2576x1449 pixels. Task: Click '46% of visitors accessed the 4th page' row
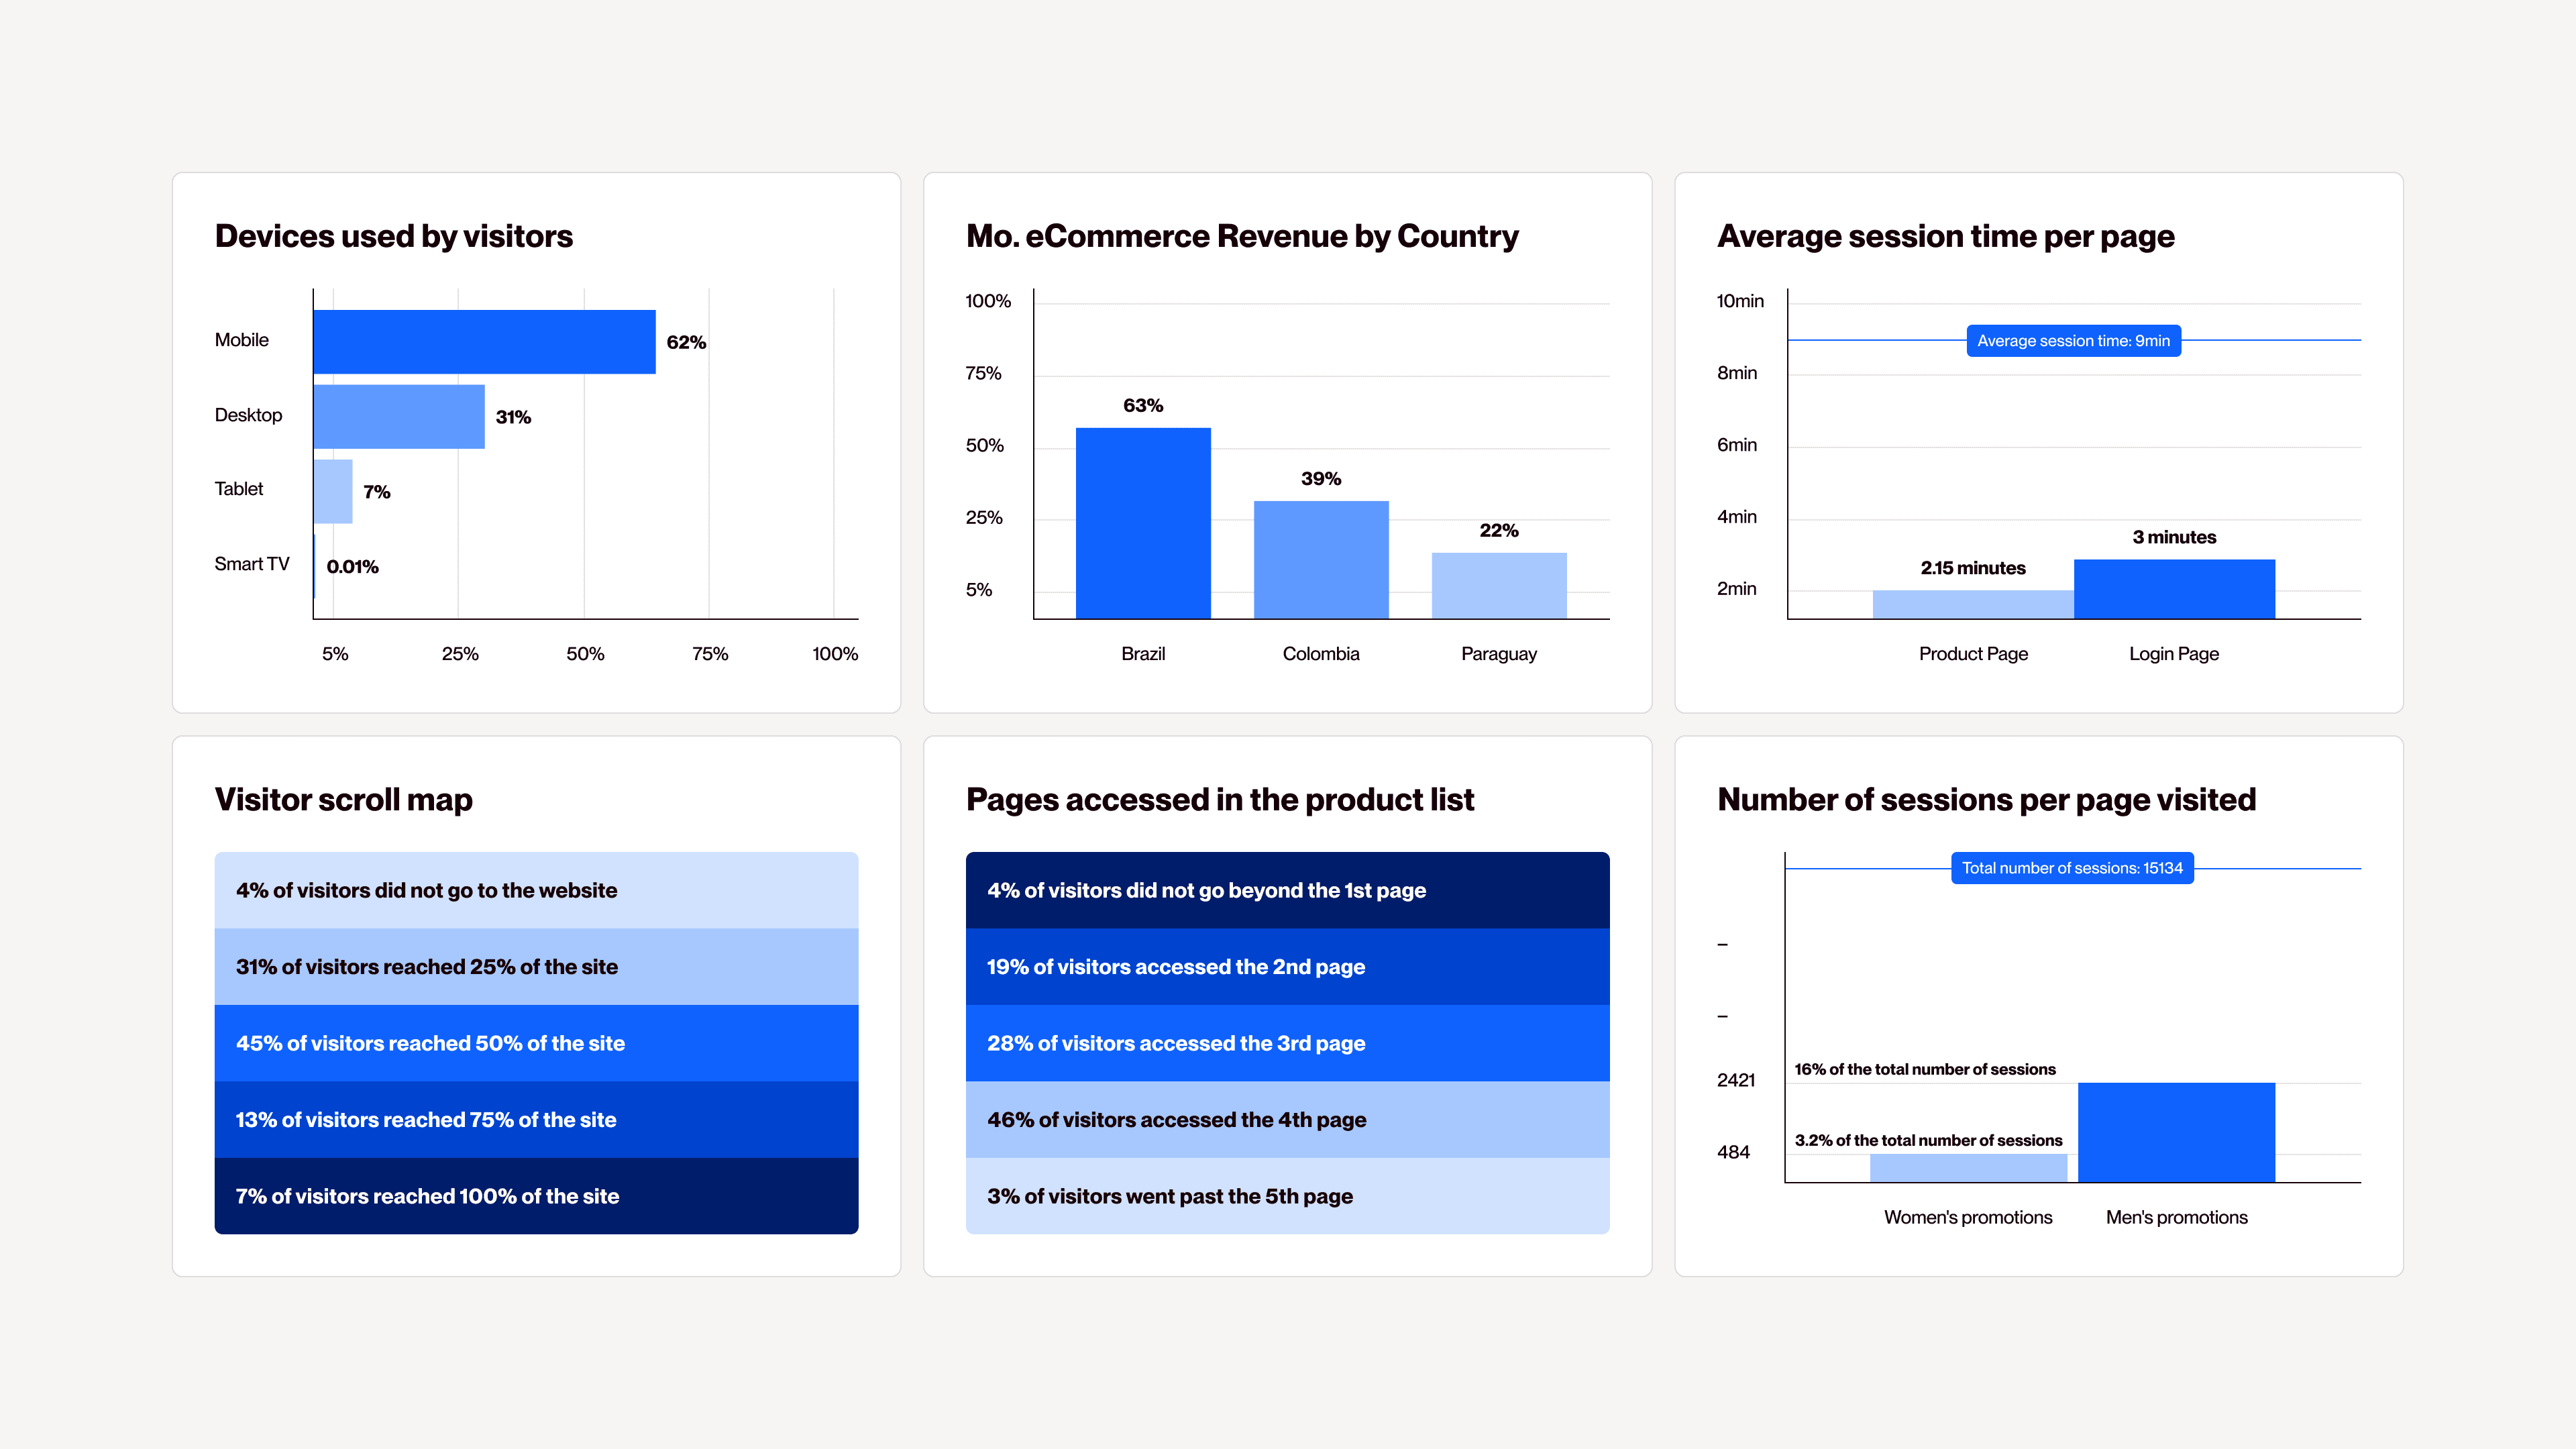pos(1287,1120)
